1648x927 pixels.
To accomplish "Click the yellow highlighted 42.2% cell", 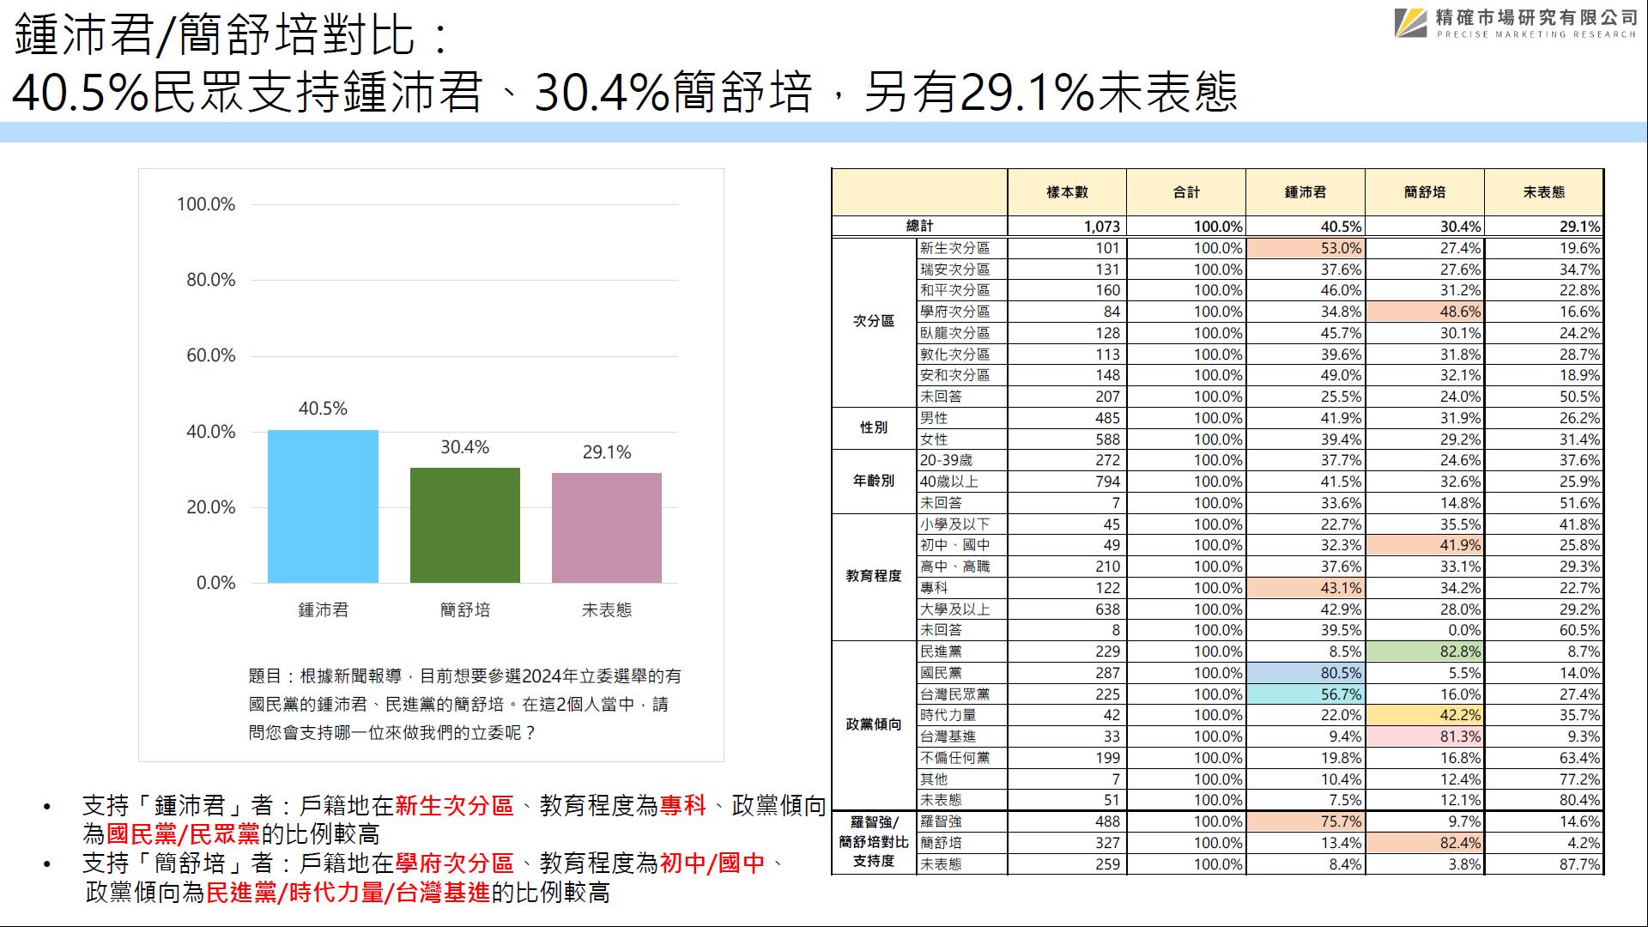I will pyautogui.click(x=1424, y=715).
